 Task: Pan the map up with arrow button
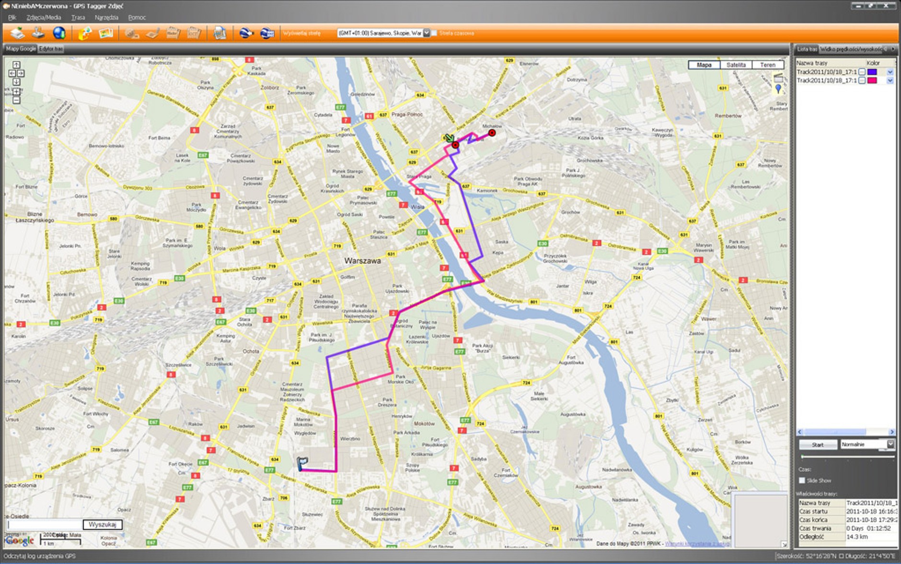[x=16, y=65]
